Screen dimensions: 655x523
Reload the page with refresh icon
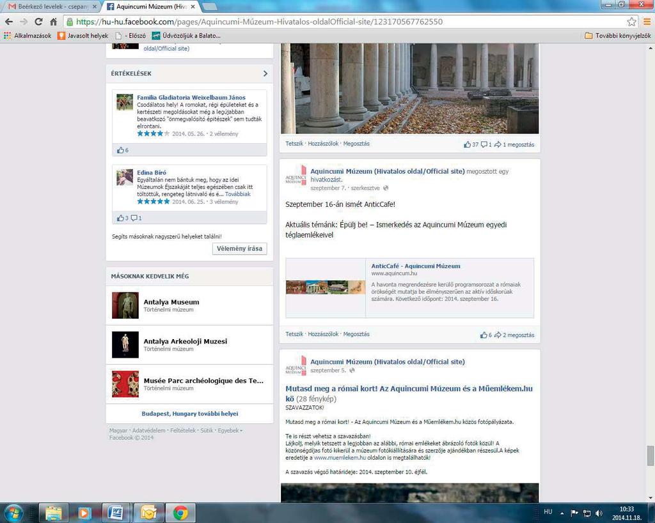click(x=38, y=22)
